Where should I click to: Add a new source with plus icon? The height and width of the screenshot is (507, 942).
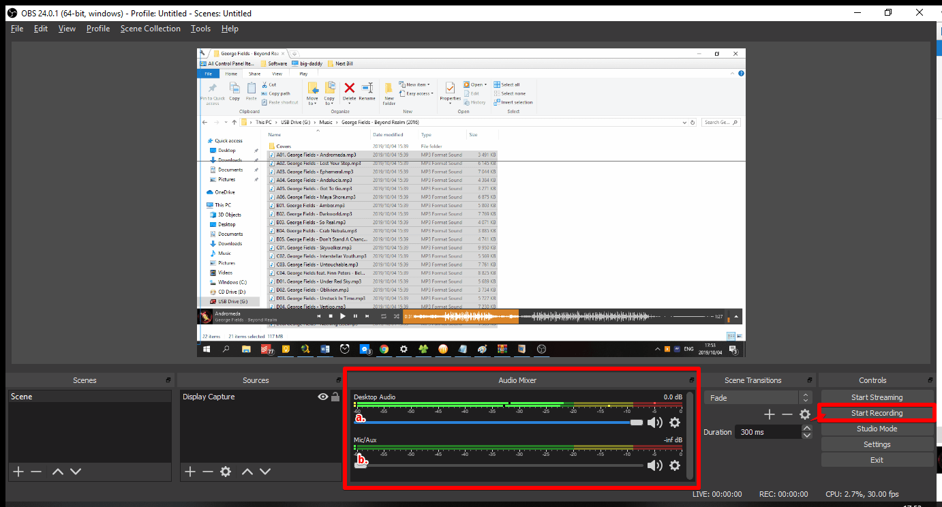tap(190, 472)
